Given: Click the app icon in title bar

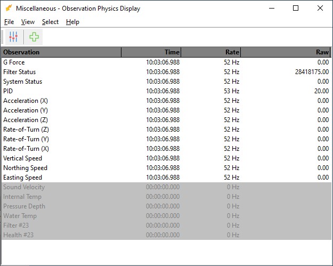Looking at the screenshot, I should 9,8.
